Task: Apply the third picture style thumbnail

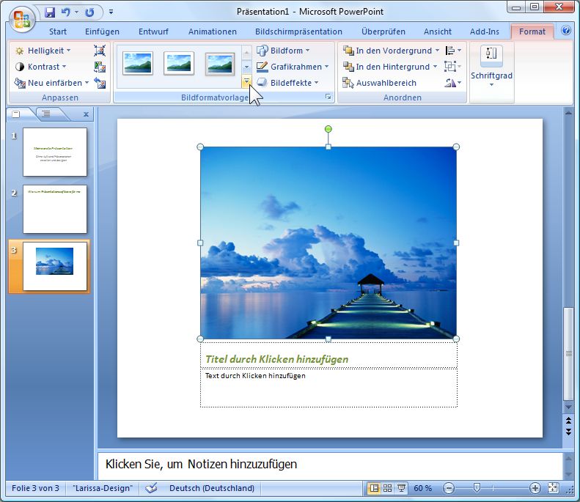Action: click(x=220, y=63)
